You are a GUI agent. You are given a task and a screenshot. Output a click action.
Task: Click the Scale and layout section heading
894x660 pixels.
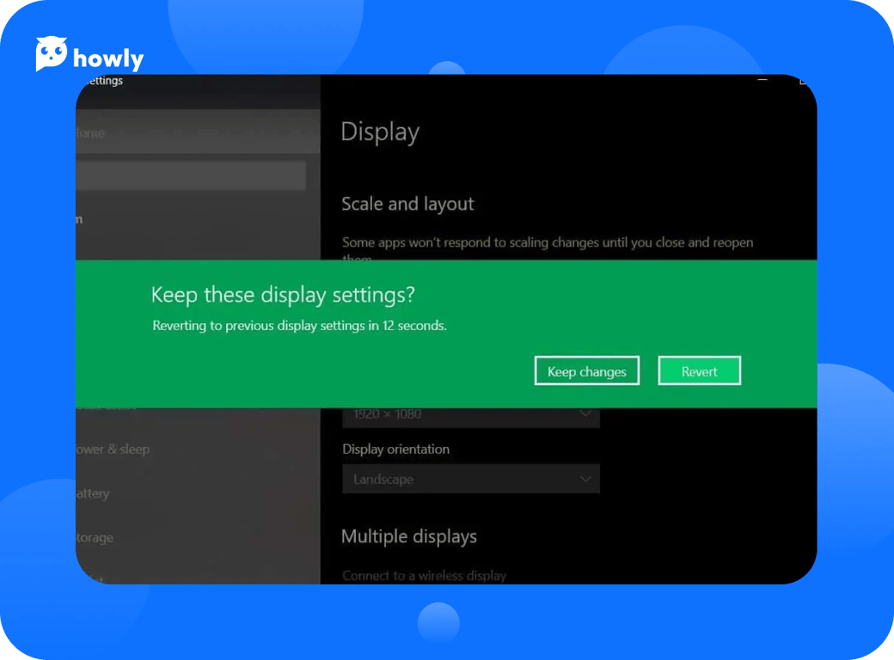click(x=407, y=205)
